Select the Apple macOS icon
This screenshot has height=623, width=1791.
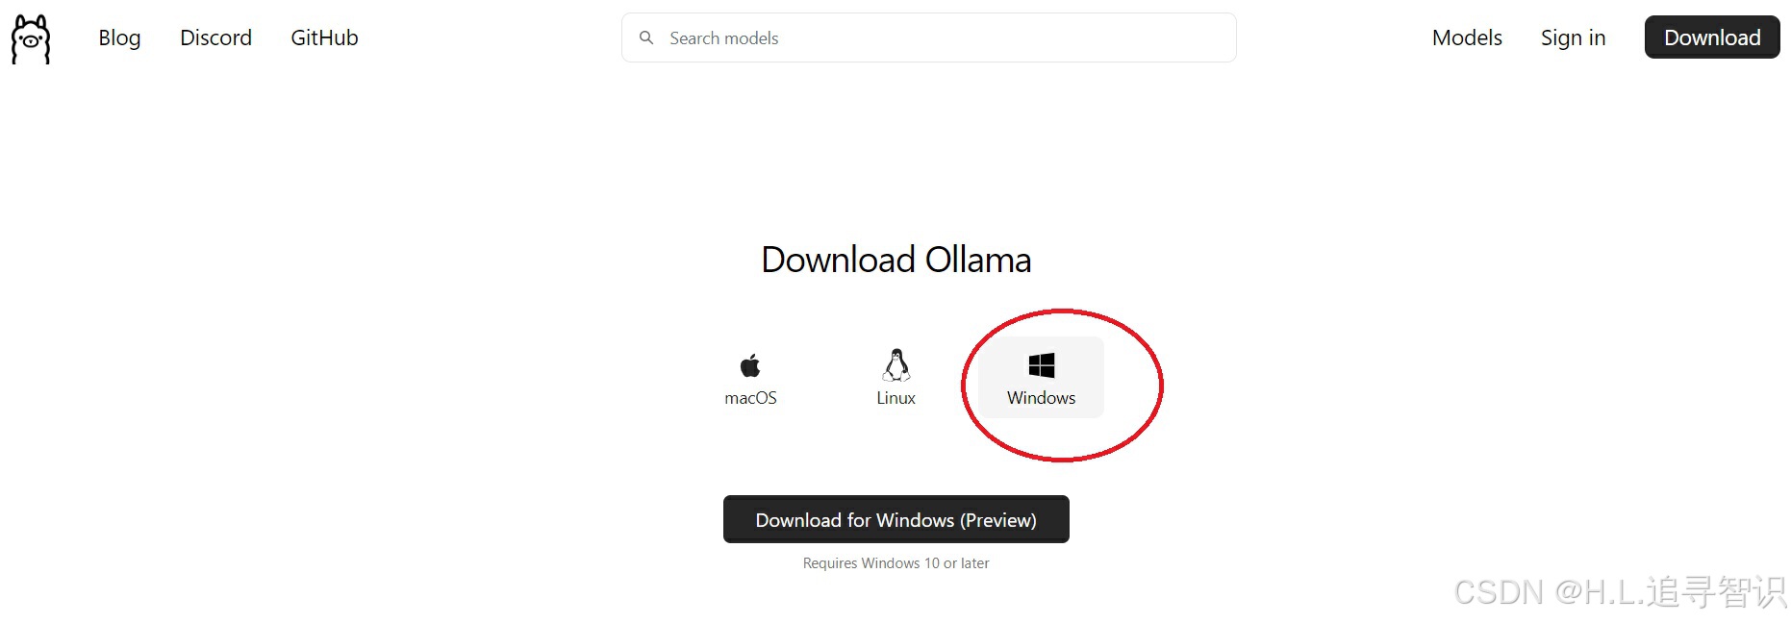750,365
